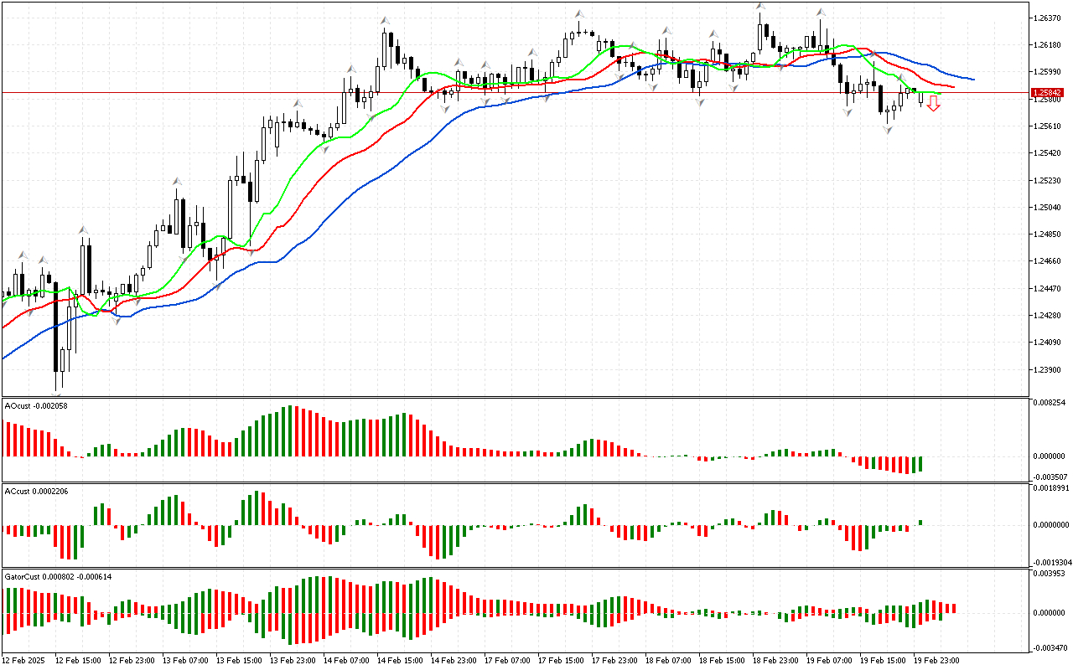This screenshot has width=1073, height=670.
Task: Click the 18 Feb 23:00 time label
Action: point(776,660)
